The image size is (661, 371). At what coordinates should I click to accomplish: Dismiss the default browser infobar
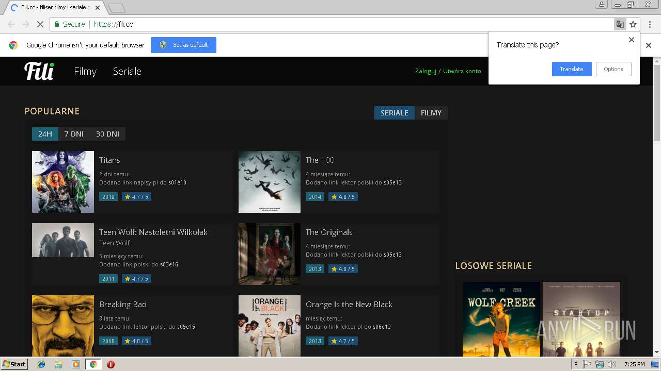point(649,45)
